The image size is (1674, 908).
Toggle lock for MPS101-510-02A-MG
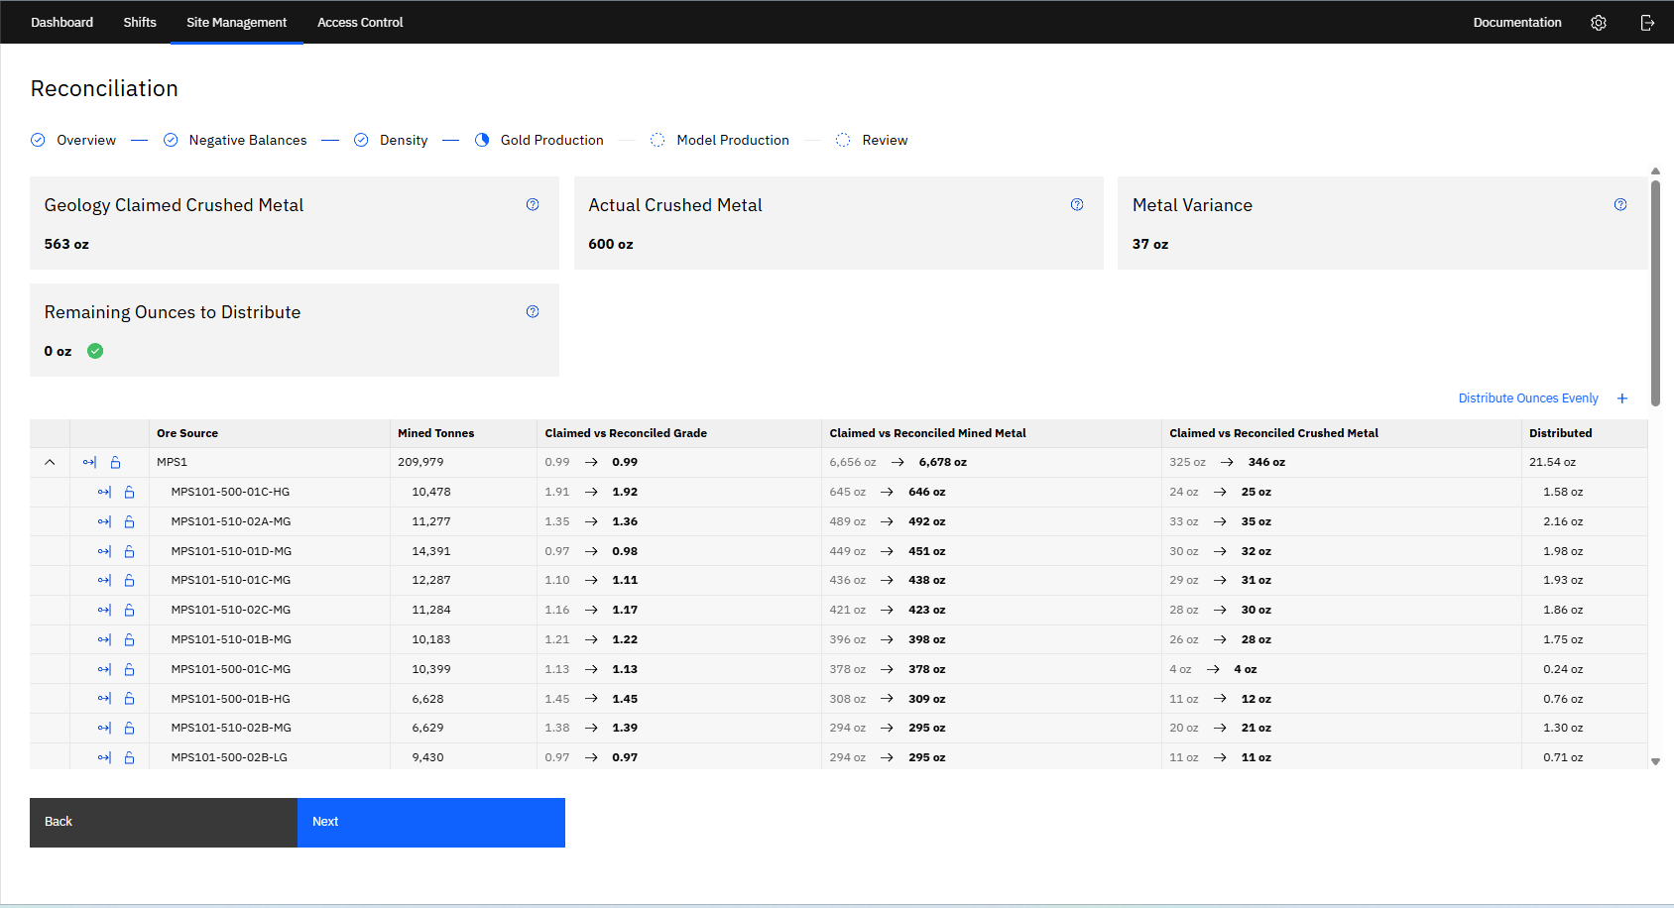tap(129, 522)
